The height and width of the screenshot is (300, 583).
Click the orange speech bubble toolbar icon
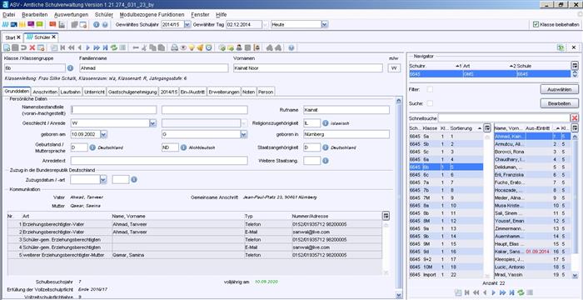pos(52,24)
